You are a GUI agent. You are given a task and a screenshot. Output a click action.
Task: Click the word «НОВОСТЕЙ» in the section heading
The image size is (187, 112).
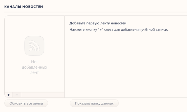click(33, 7)
